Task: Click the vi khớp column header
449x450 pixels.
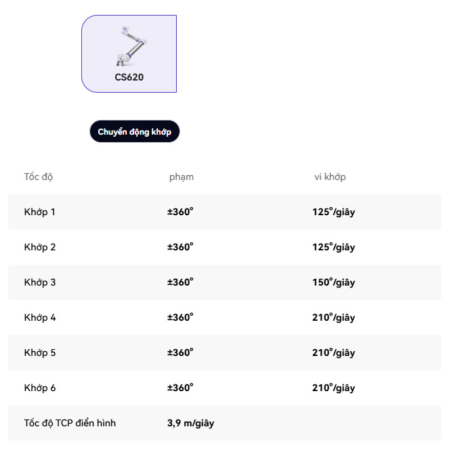Action: point(330,177)
